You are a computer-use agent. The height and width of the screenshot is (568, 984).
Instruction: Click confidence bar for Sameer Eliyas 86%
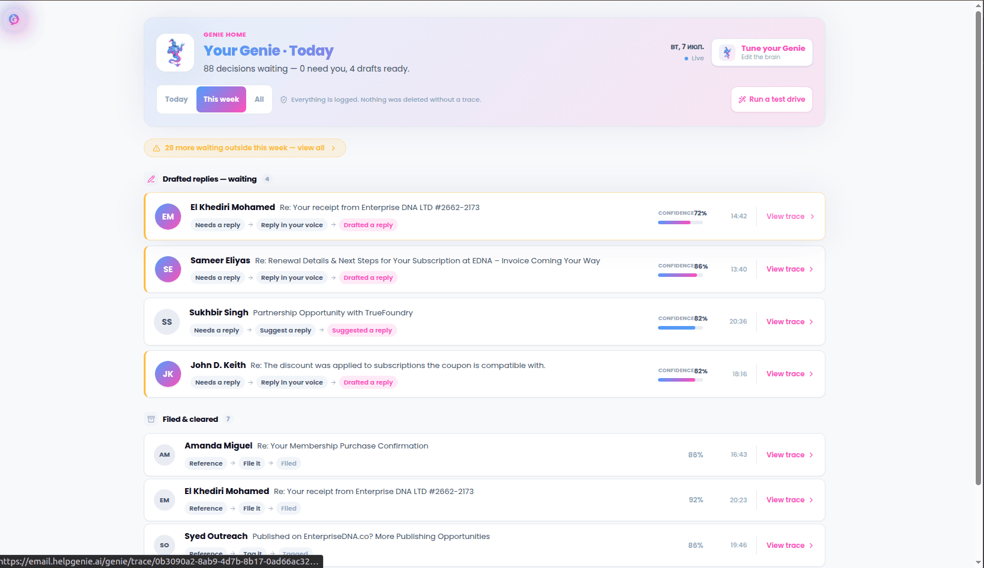(x=680, y=275)
